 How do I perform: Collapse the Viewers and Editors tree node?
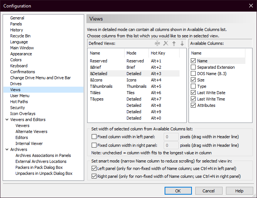[7, 120]
